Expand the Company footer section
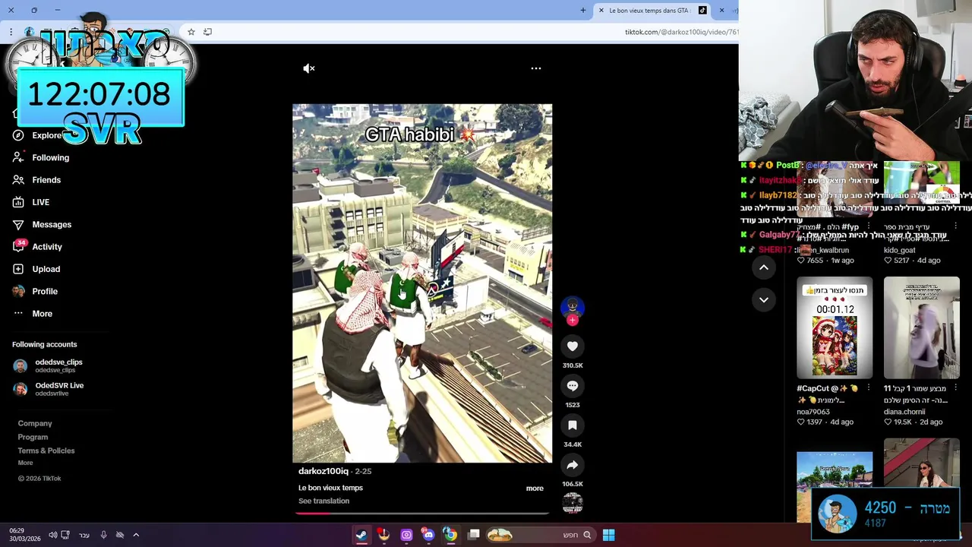The height and width of the screenshot is (547, 972). pos(35,424)
